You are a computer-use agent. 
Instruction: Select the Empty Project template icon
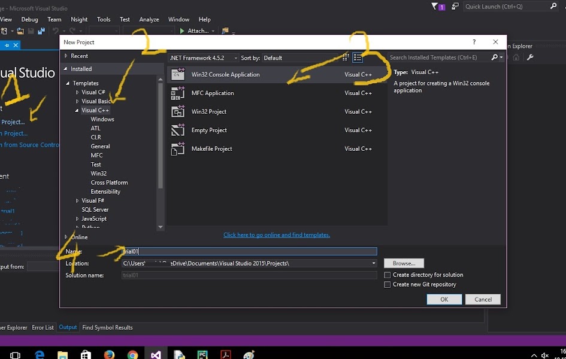[x=178, y=130]
